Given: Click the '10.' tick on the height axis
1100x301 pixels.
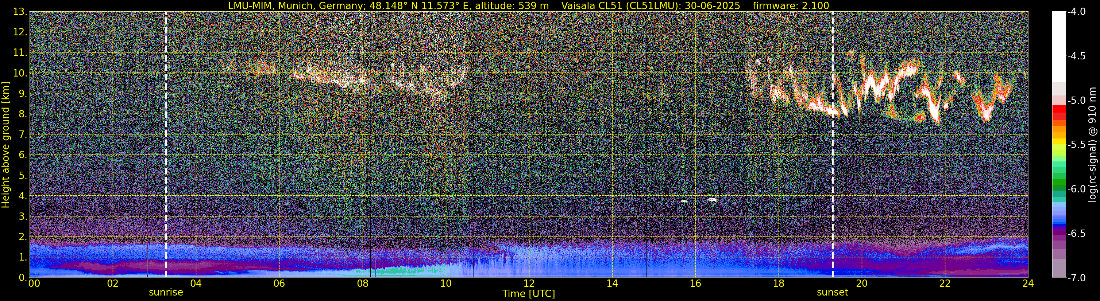Looking at the screenshot, I should pyautogui.click(x=20, y=73).
